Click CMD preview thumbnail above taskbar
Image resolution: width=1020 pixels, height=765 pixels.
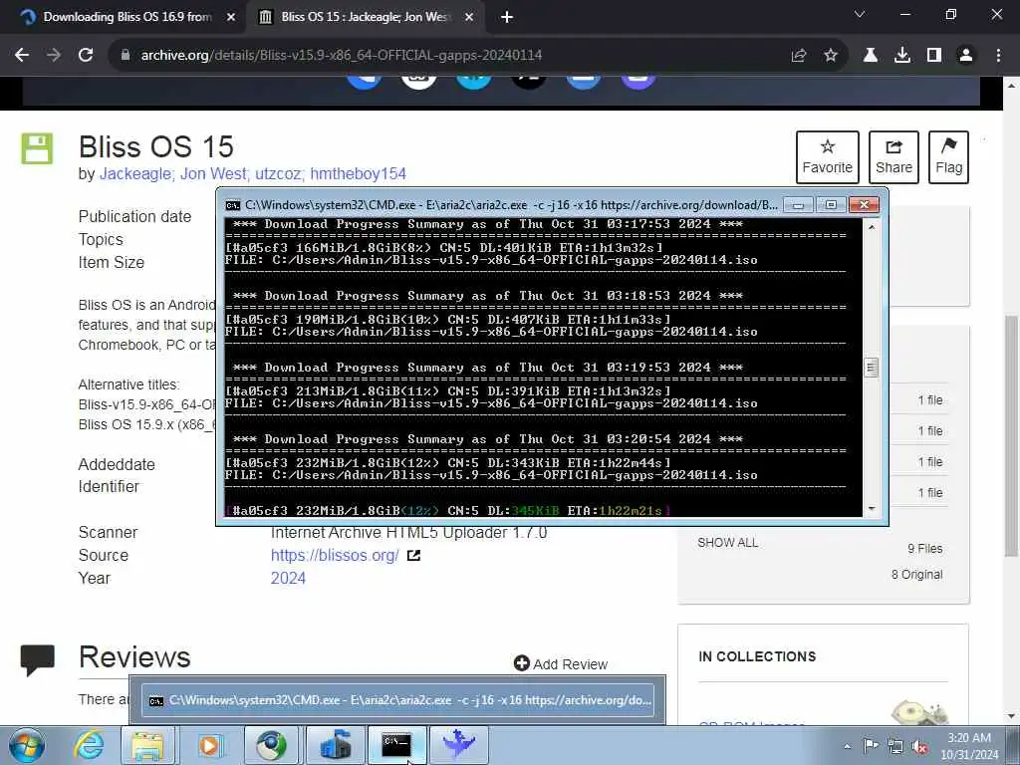397,700
